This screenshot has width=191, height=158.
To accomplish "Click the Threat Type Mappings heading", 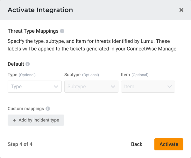I will [33, 31].
